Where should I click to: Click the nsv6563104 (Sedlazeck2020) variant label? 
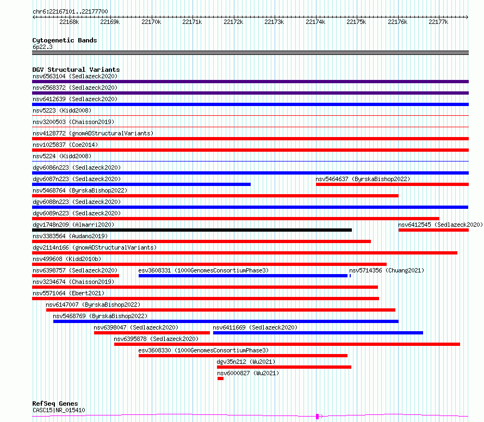pos(75,76)
